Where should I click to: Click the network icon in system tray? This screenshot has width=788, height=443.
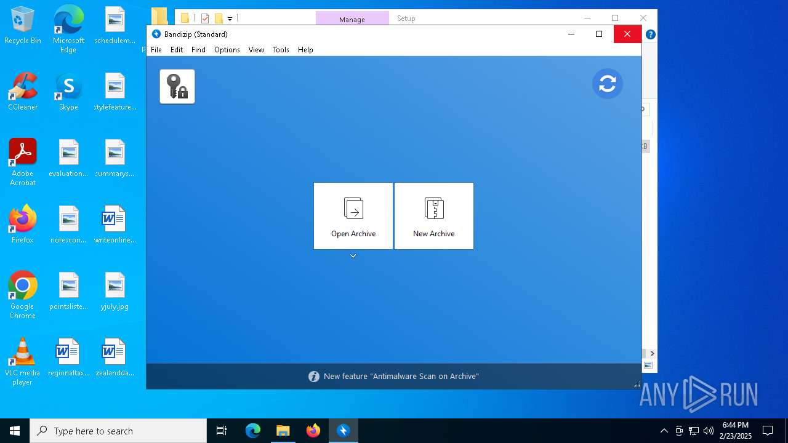point(694,431)
